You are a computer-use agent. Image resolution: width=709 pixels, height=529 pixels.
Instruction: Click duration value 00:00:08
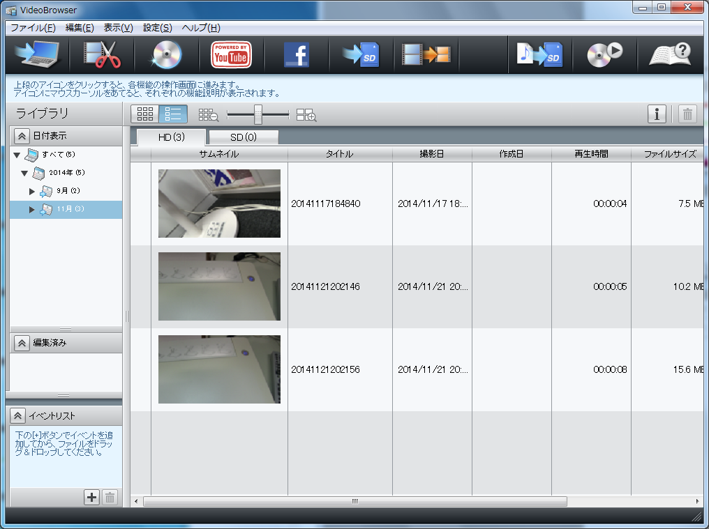(610, 369)
